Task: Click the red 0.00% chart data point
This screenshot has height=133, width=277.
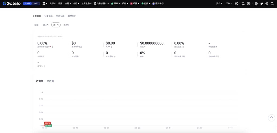Action: click(x=44, y=125)
